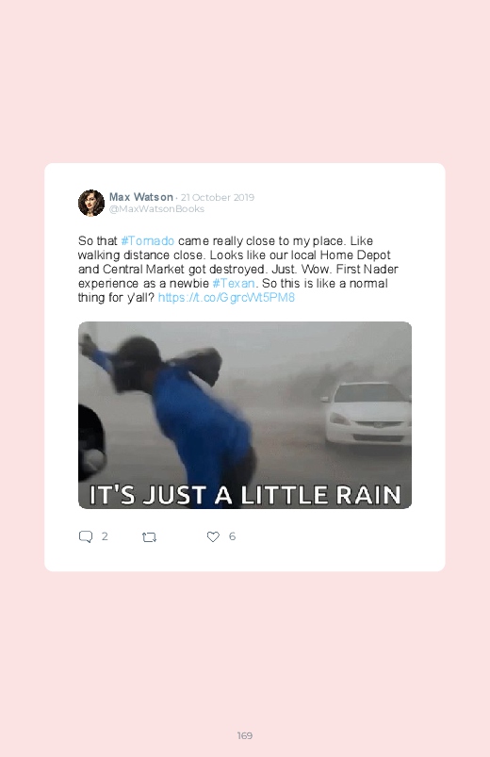
Task: Open the little rain GIF image
Action: 245,415
